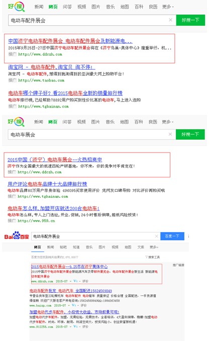Click the 推广 tag beside http://www.959.cn
The width and height of the screenshot is (213, 346).
click(12, 220)
